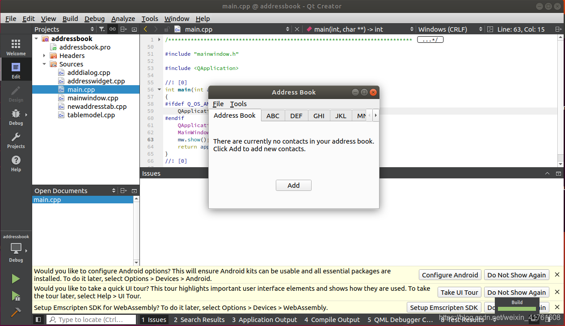Toggle synchronize with editor link icon

[x=113, y=29]
